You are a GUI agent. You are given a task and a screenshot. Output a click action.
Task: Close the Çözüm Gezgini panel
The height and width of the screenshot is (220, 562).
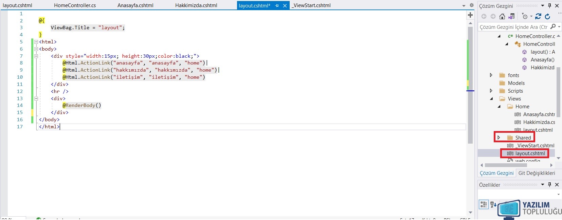point(557,5)
